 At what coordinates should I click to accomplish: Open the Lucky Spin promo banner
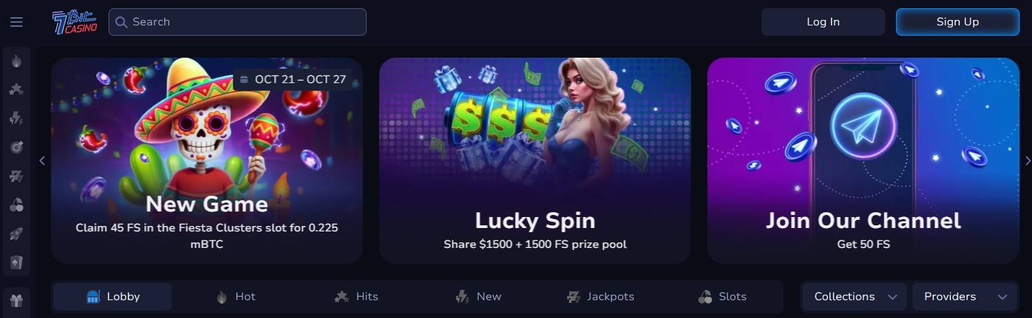(x=535, y=161)
